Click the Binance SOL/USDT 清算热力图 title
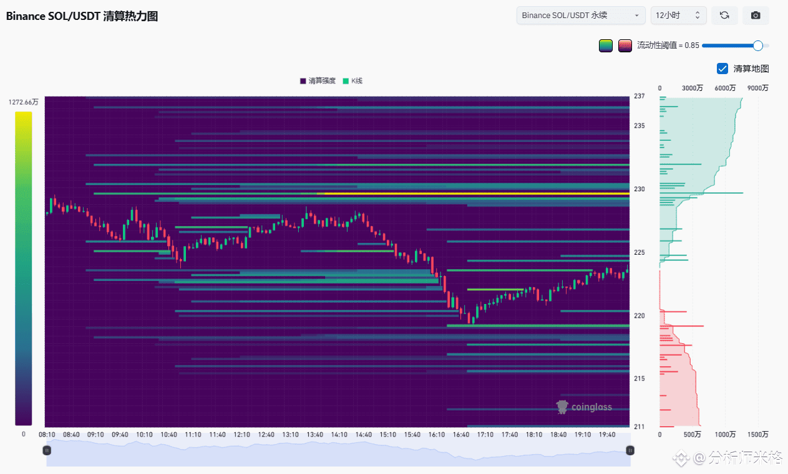Image resolution: width=788 pixels, height=474 pixels. (82, 17)
